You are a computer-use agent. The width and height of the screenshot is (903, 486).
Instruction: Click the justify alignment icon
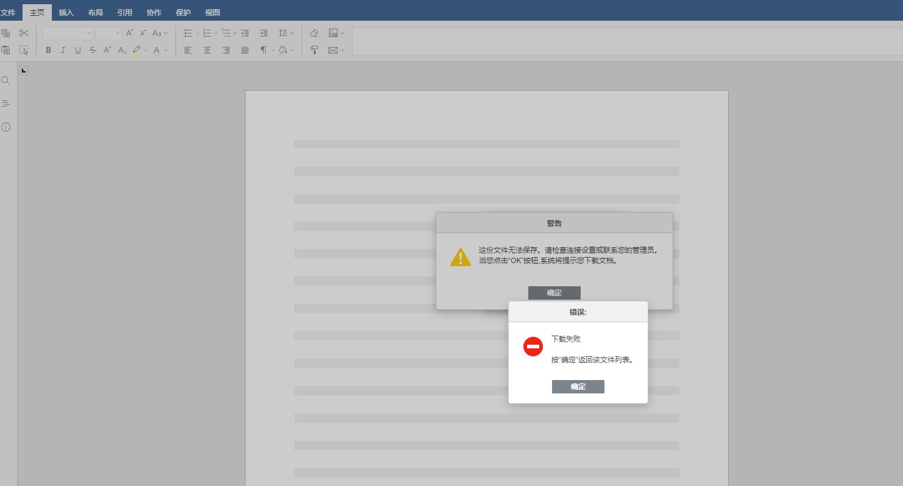(245, 50)
